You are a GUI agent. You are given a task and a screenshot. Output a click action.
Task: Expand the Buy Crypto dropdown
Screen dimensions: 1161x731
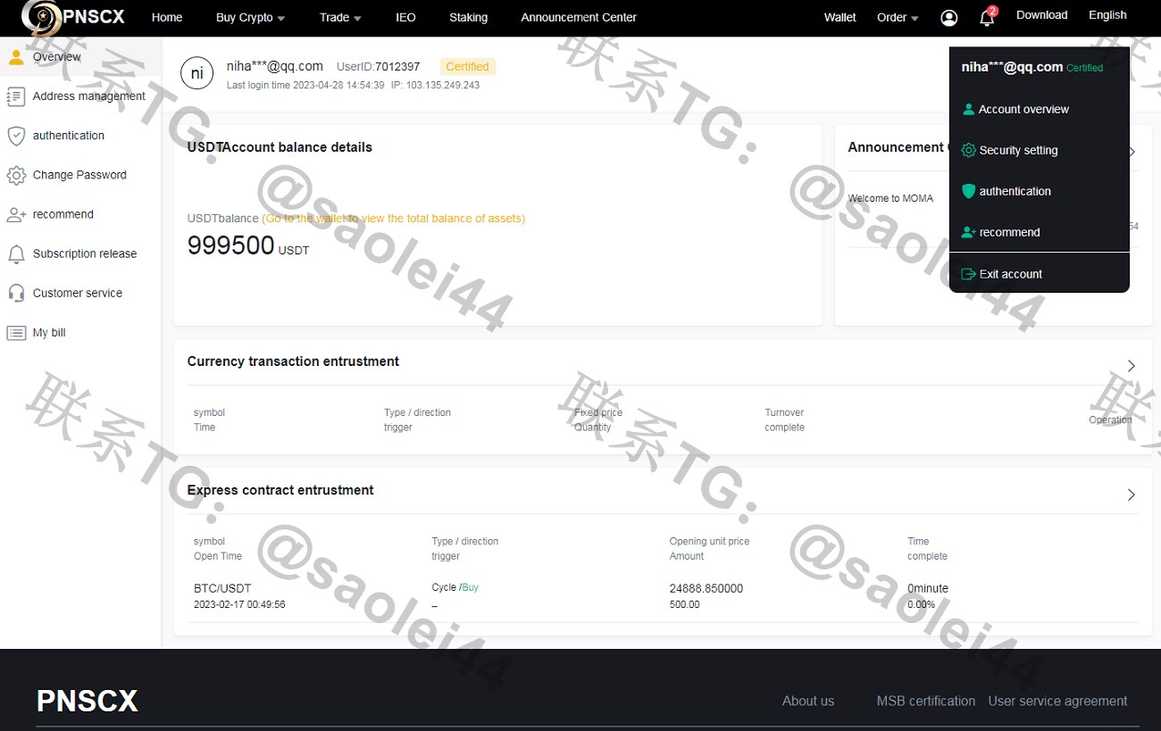(250, 18)
